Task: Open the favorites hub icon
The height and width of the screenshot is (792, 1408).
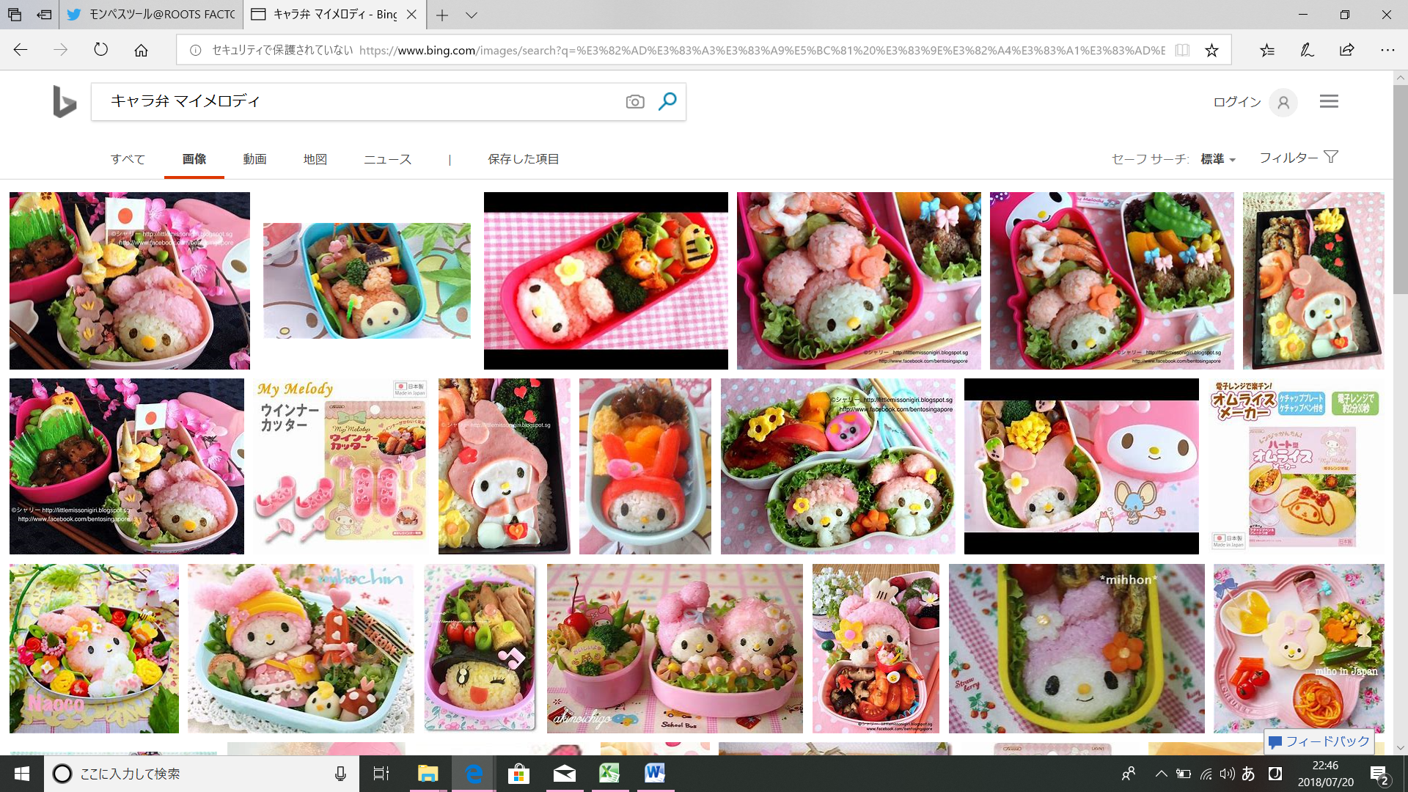Action: tap(1267, 50)
